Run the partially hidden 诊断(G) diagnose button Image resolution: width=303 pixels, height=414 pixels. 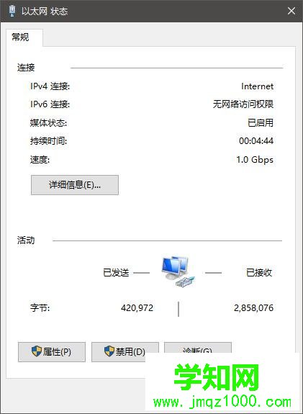pyautogui.click(x=198, y=348)
